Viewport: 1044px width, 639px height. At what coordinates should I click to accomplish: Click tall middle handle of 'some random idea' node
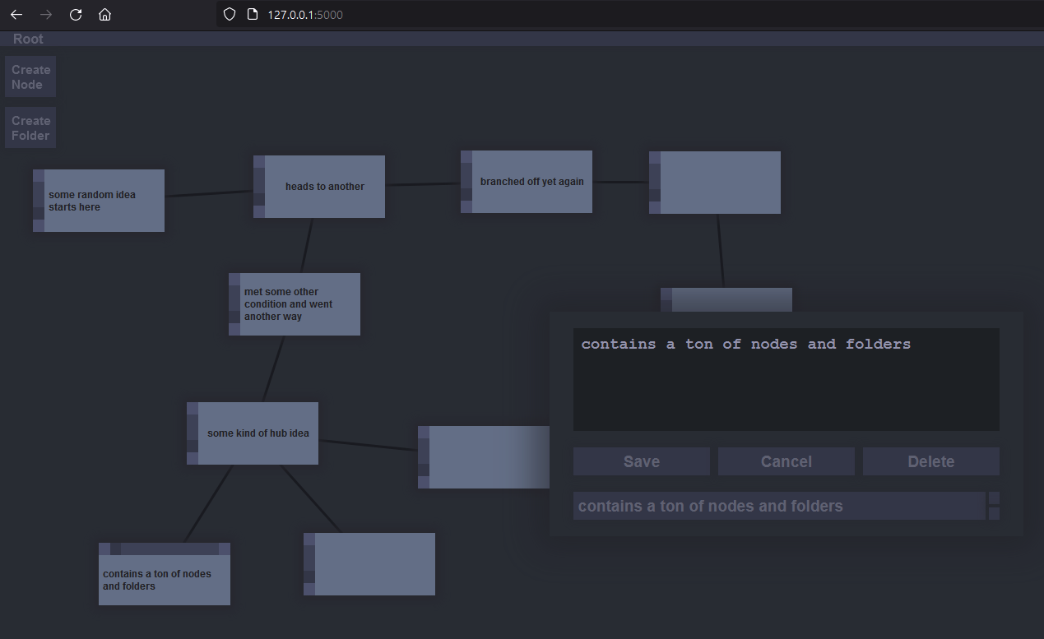coord(39,195)
